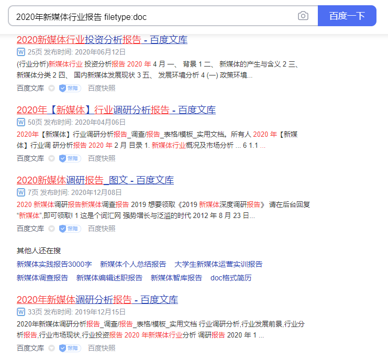Open result 2020新媒体调研报告_图文 - 百度文库
Viewport: 388px width, 359px height.
coord(95,180)
